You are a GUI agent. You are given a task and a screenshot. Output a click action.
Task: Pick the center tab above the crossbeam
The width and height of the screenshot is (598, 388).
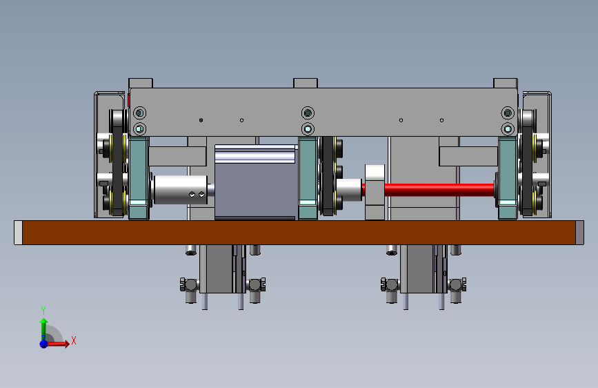pyautogui.click(x=305, y=83)
